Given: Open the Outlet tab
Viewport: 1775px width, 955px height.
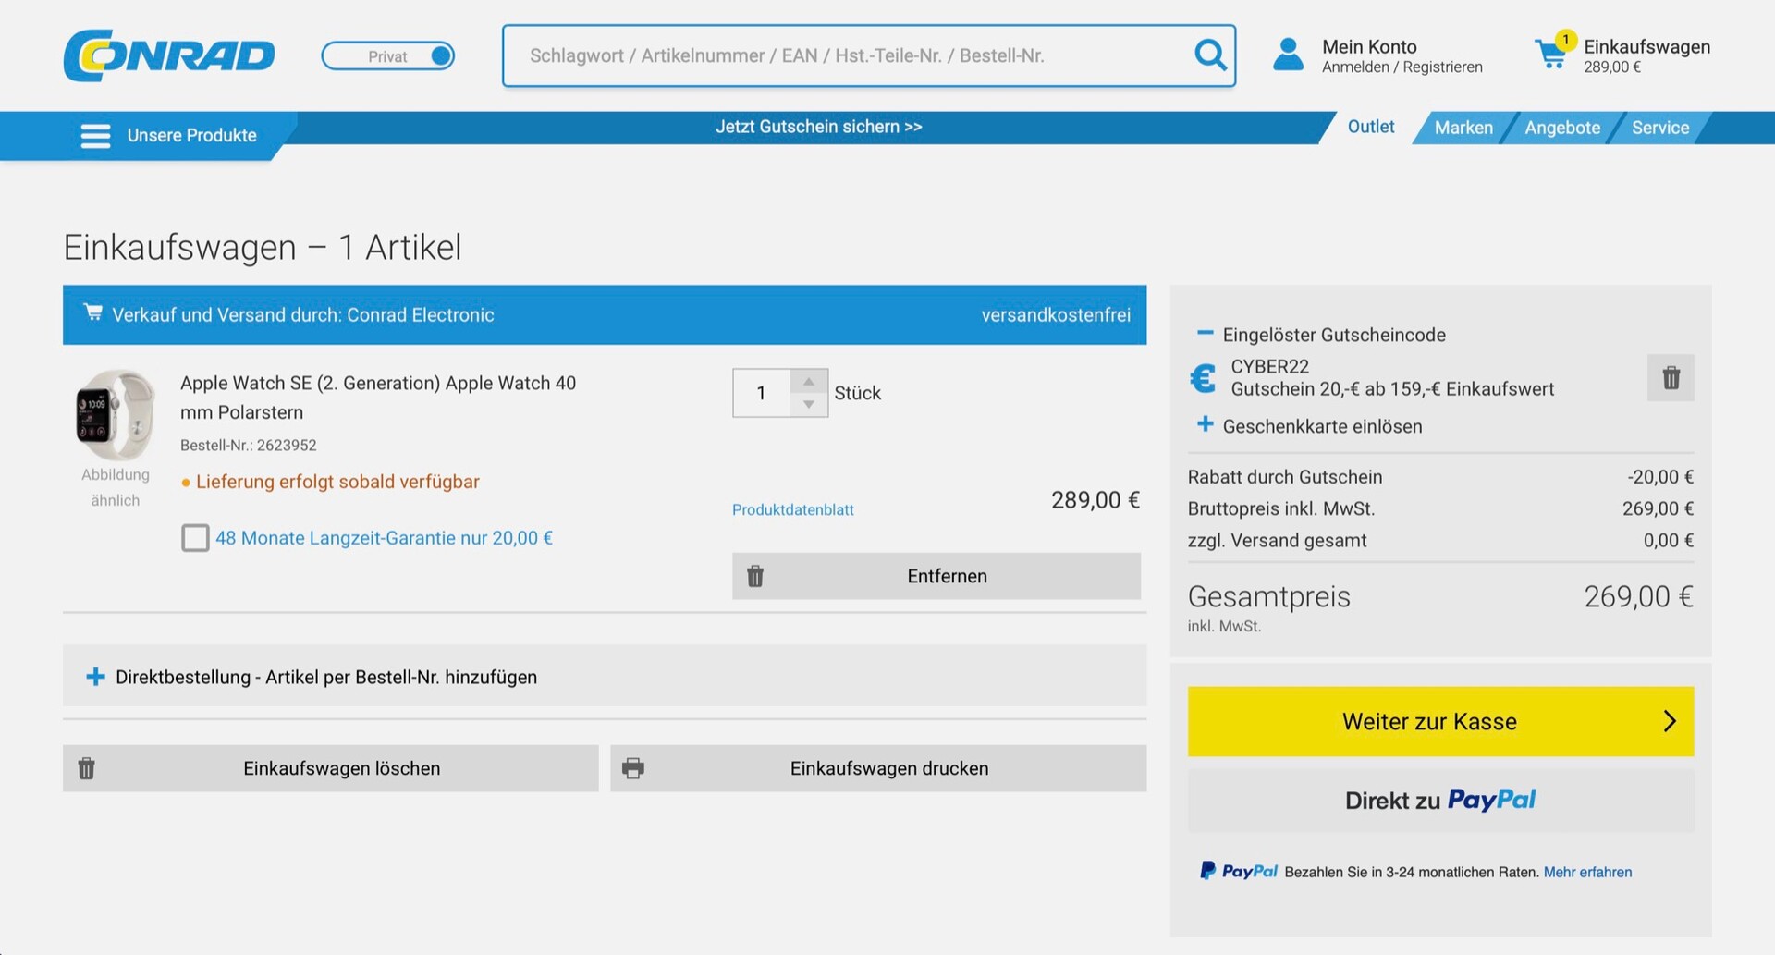Looking at the screenshot, I should pyautogui.click(x=1370, y=128).
